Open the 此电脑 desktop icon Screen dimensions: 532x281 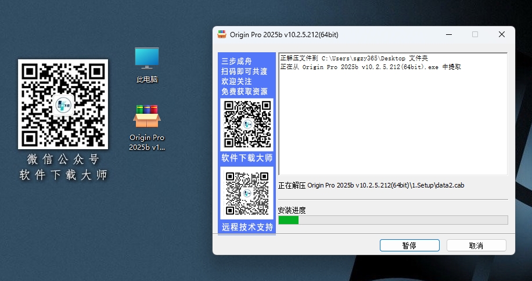(147, 64)
